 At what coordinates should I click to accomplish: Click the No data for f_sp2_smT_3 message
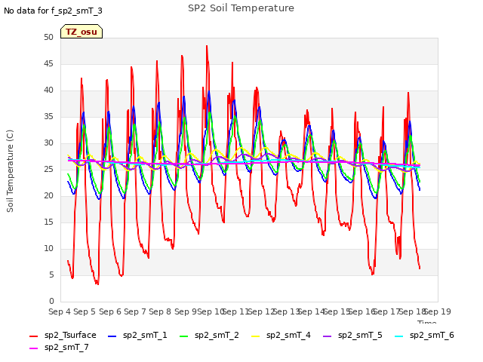(x=53, y=11)
